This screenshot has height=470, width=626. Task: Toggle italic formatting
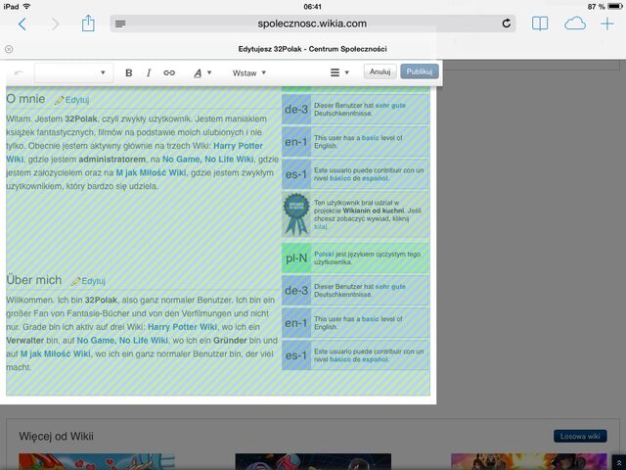point(149,72)
